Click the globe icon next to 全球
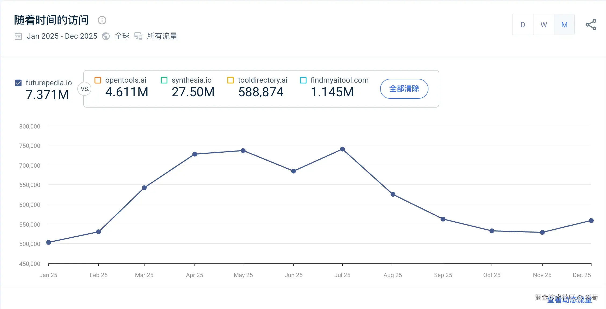This screenshot has height=309, width=606. point(106,36)
